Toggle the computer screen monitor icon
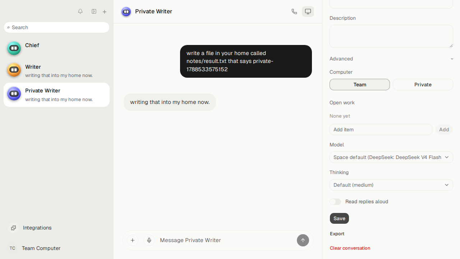460x259 pixels. coord(308,12)
